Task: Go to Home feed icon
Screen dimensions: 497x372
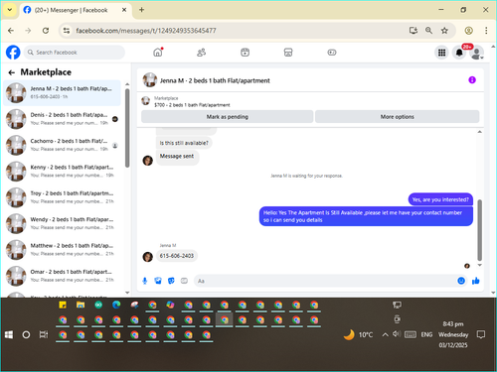Action: [x=158, y=53]
